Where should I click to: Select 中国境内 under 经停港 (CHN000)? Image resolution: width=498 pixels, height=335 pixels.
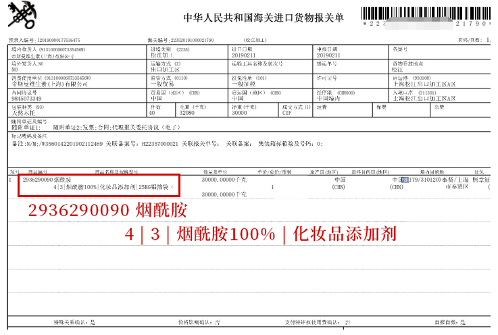[x=328, y=99]
